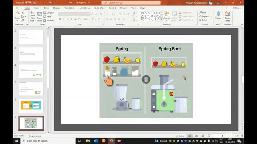Click the text highlight color swatch
The image size is (257, 144).
tap(93, 19)
